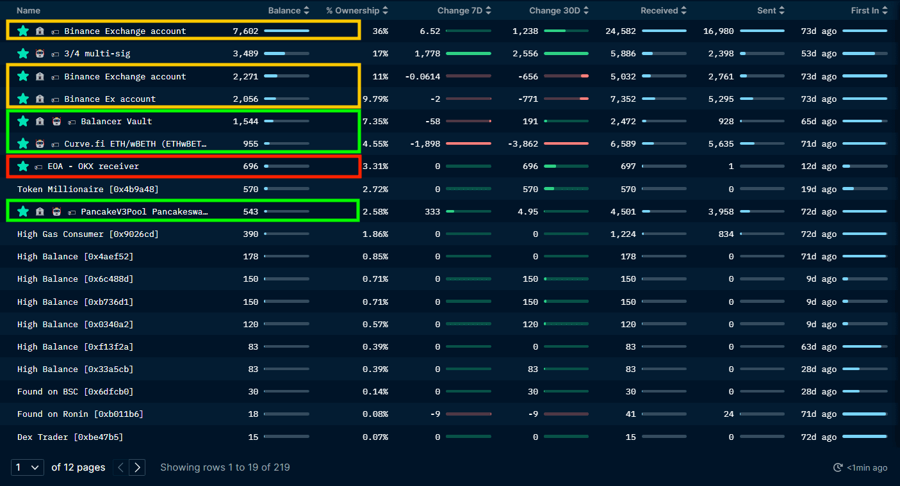Sort by the % Ownership column
900x486 pixels.
click(357, 10)
